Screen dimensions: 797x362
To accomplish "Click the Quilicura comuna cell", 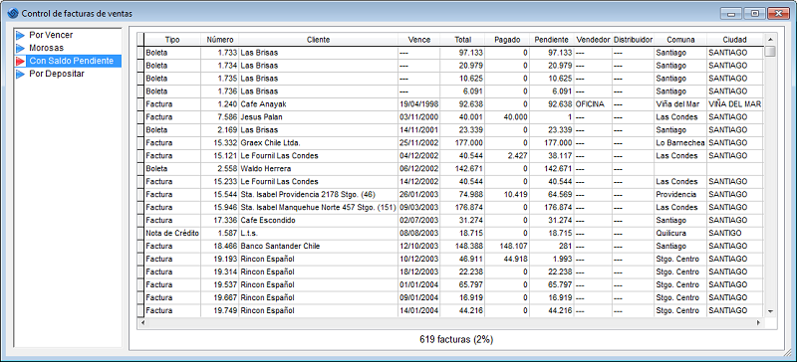I will pos(680,234).
